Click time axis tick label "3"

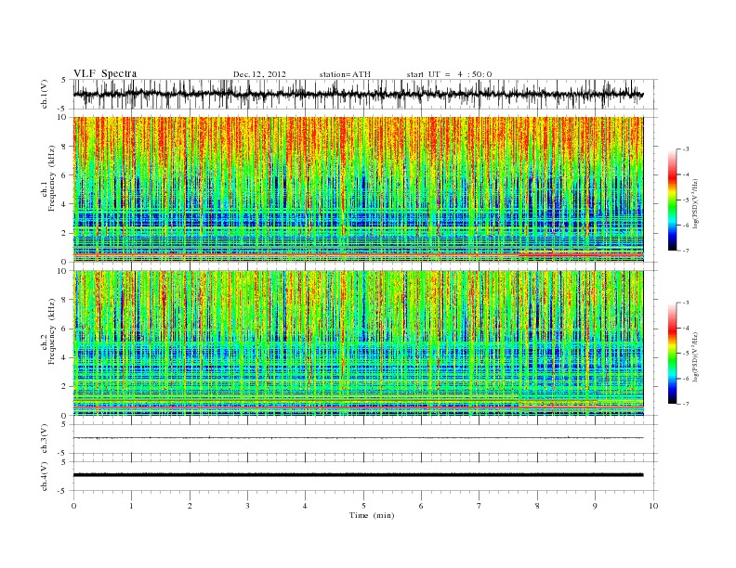pyautogui.click(x=247, y=506)
